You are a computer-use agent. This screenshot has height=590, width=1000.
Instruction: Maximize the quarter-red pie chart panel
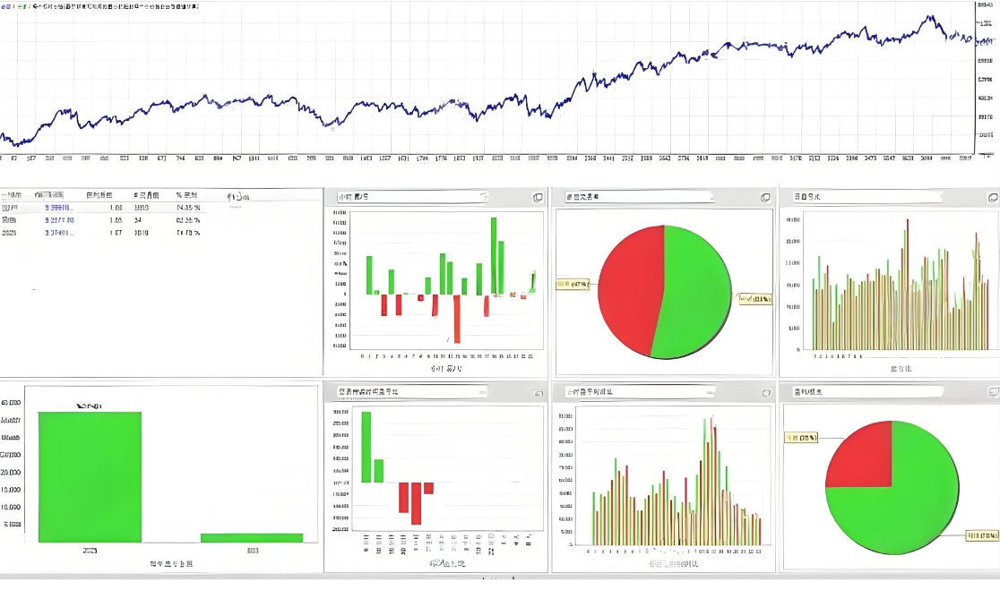(993, 392)
